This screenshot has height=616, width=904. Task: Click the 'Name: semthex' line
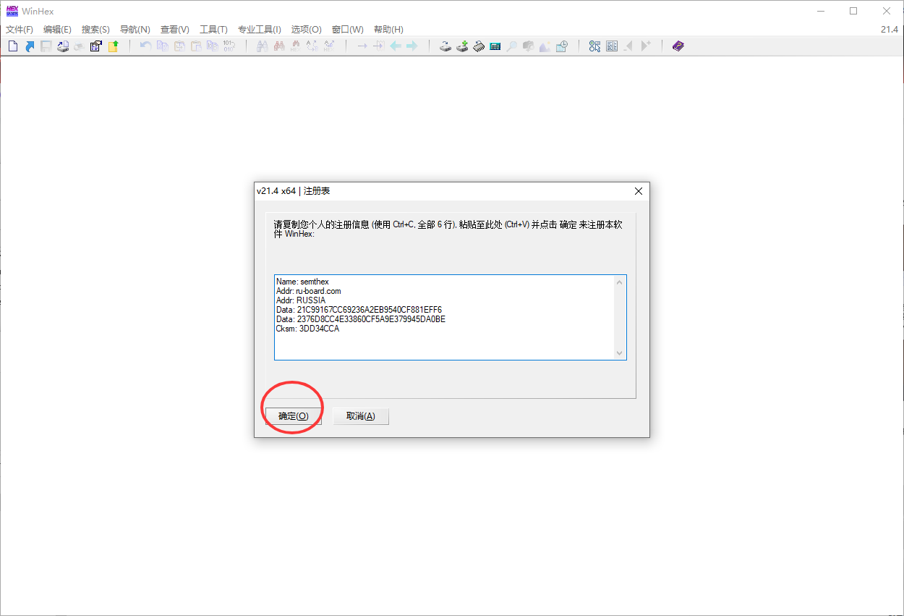(302, 282)
